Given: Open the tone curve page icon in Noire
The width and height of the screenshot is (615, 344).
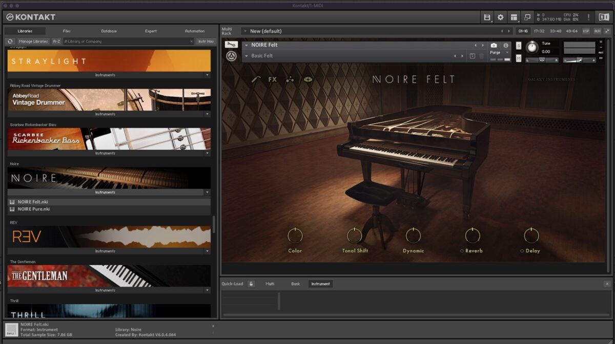Looking at the screenshot, I should pyautogui.click(x=257, y=79).
